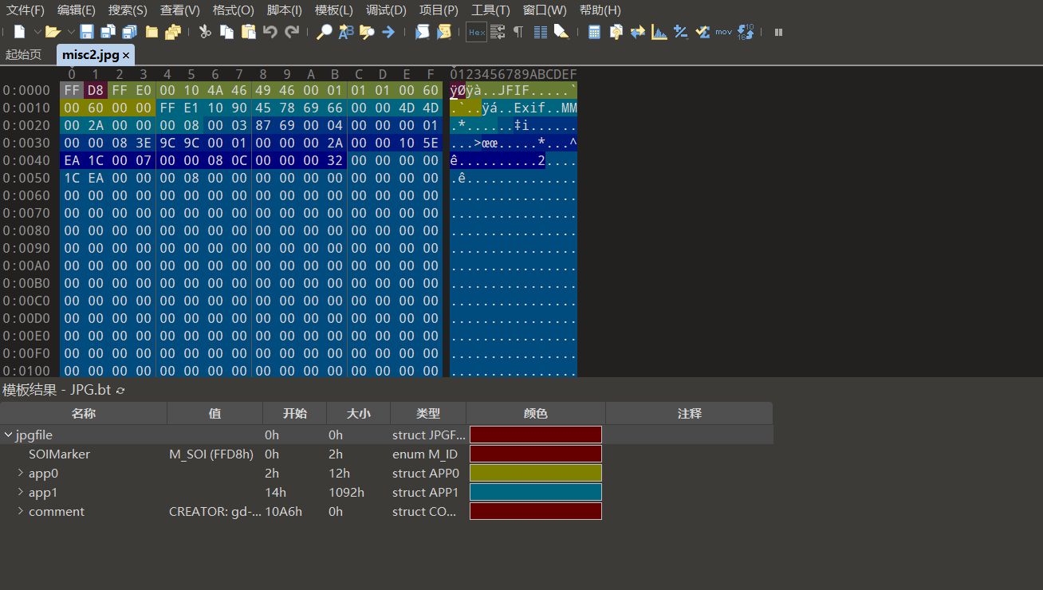Click the Compare files arrows icon
This screenshot has width=1043, height=590.
coord(638,32)
